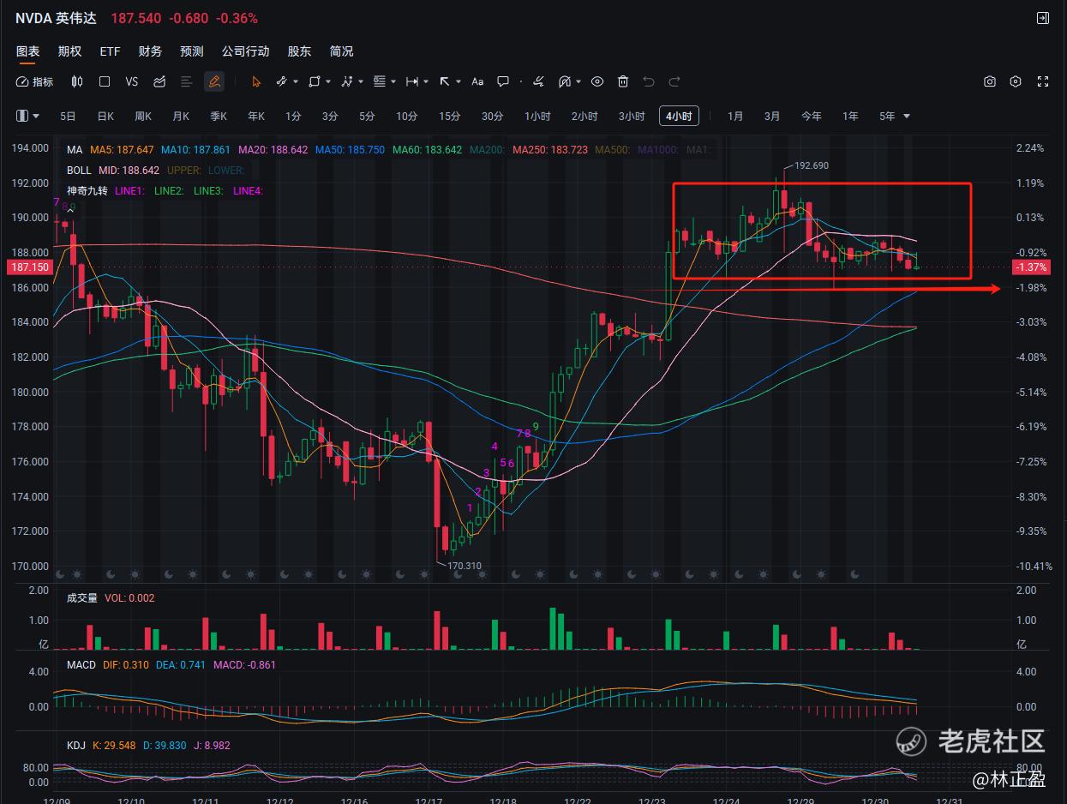Add a comment bubble note
Screen dimensions: 1067x804
[503, 81]
